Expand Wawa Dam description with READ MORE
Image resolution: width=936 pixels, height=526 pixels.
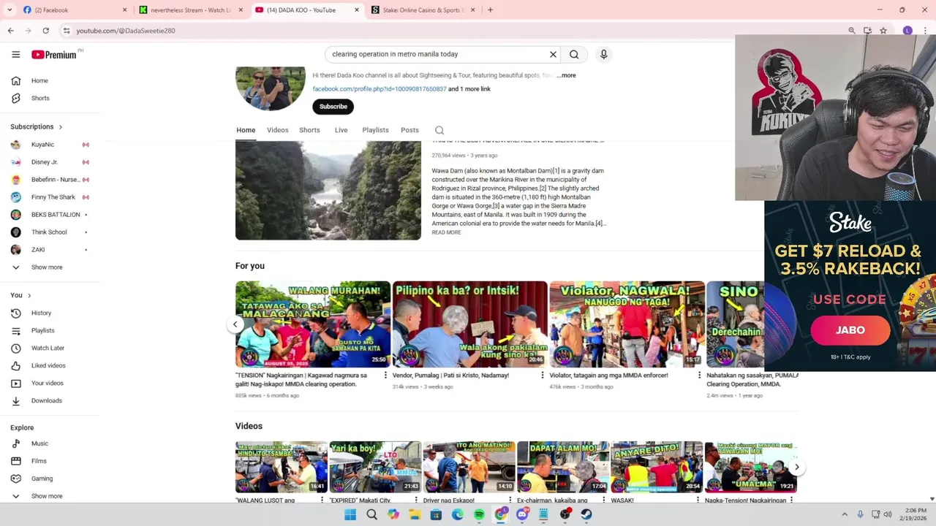point(446,232)
